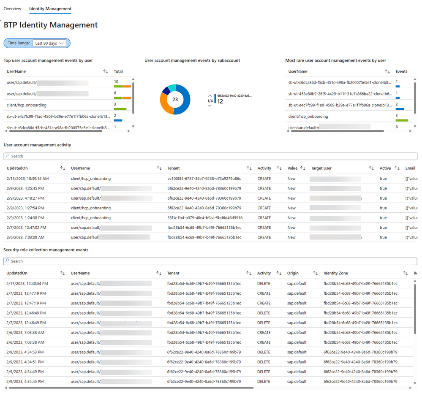Sort Top user events table by UserName
This screenshot has height=396, width=422.
[x=106, y=72]
